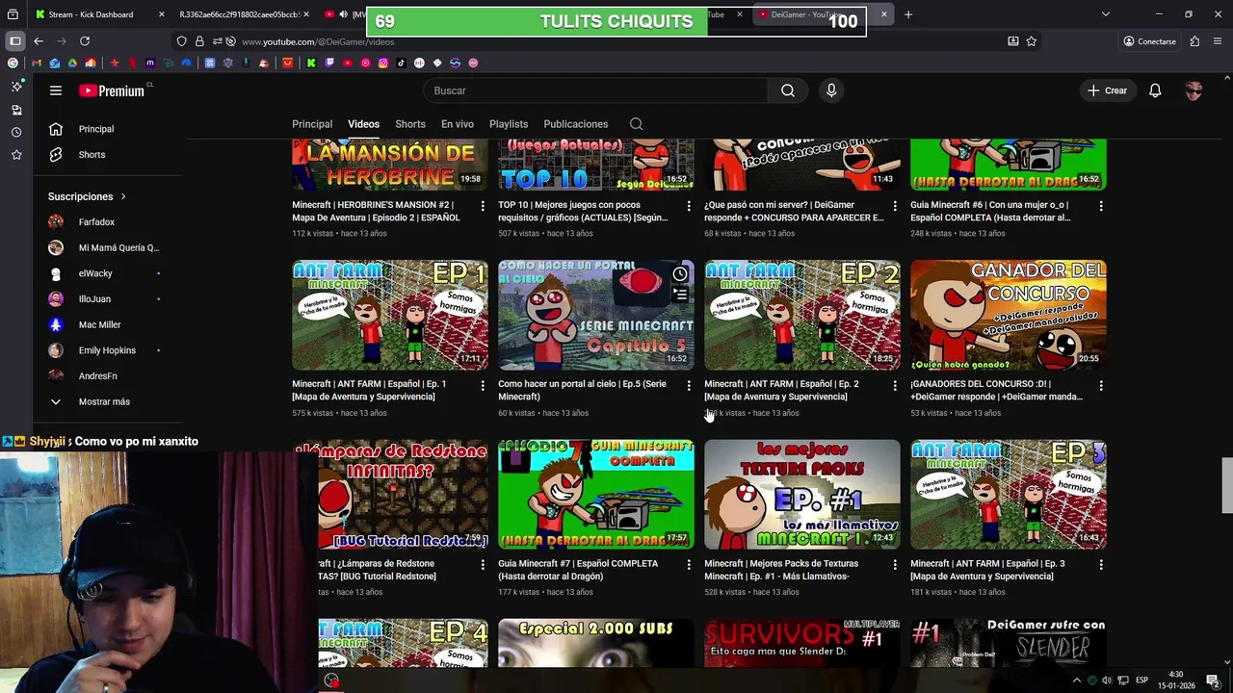Image resolution: width=1233 pixels, height=693 pixels.
Task: Click address bar URL youtube.com/@DeiGamer/videos
Action: tap(318, 41)
